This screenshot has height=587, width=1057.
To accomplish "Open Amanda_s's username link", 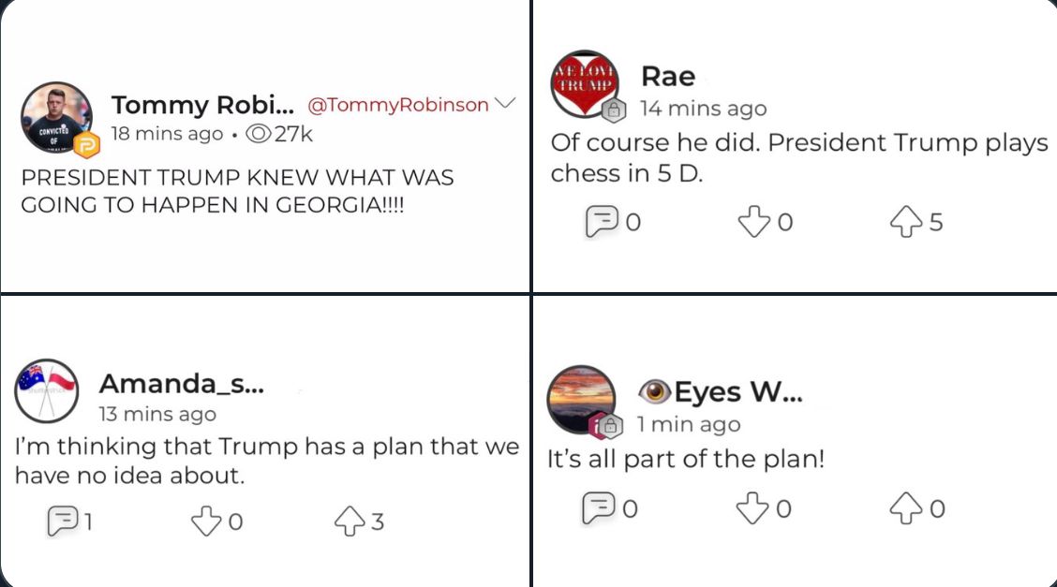I will 181,384.
